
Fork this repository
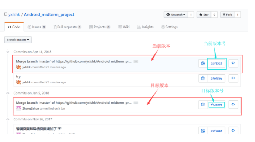coord(228,15)
